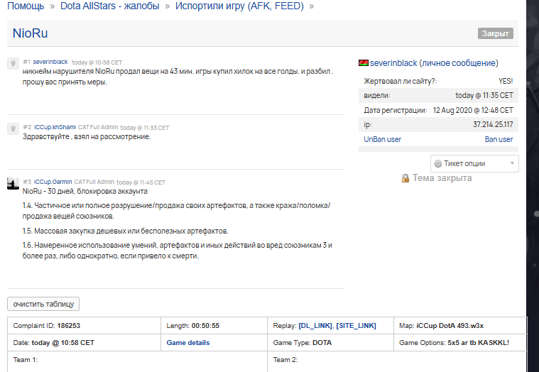
Task: Click the Team 1: cell
Action: (137, 361)
